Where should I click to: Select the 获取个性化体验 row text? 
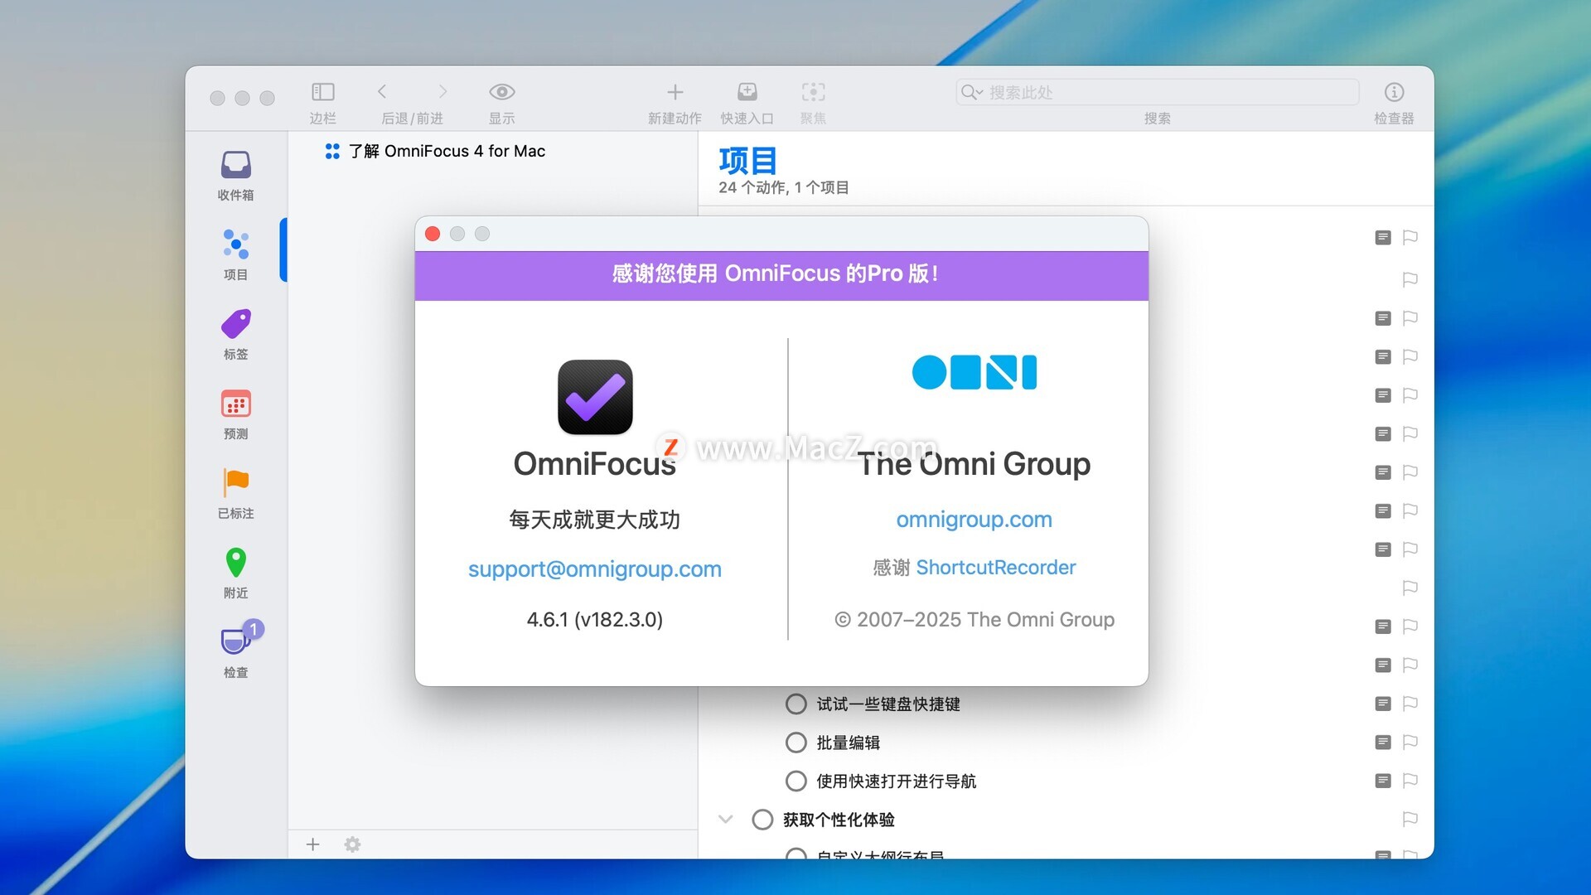pyautogui.click(x=839, y=820)
